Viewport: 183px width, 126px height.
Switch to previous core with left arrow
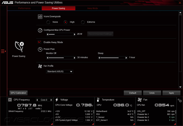(37, 100)
